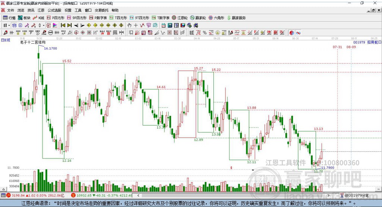
Task: Click the grid icon at status bar left
Action: tap(3, 195)
